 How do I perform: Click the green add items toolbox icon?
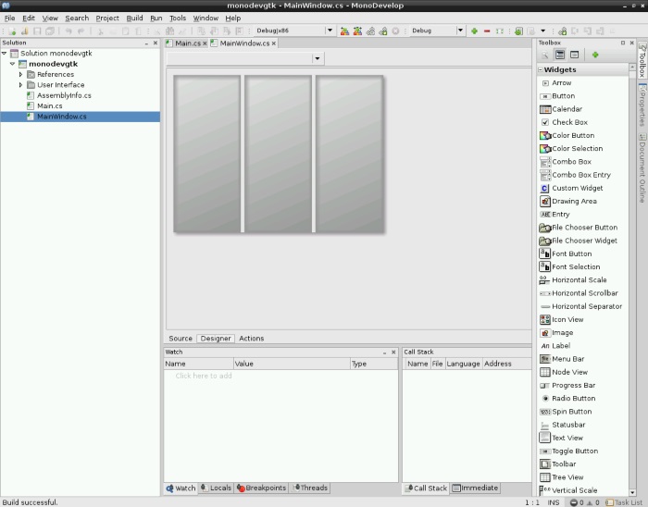[595, 56]
